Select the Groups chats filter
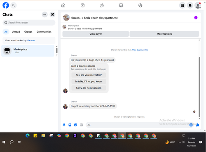The width and height of the screenshot is (206, 152). [28, 32]
